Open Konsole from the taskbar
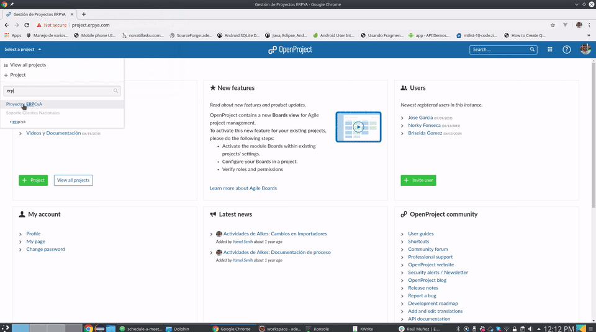The height and width of the screenshot is (332, 596). (318, 328)
